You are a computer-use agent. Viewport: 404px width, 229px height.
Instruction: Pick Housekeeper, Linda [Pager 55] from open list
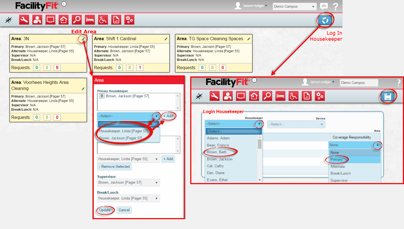pos(123,131)
